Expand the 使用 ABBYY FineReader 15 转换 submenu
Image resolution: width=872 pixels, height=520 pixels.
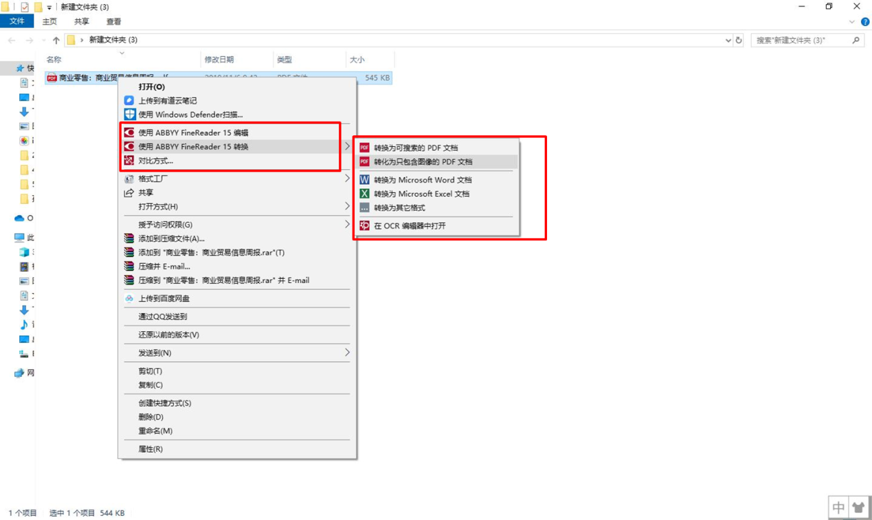(347, 146)
